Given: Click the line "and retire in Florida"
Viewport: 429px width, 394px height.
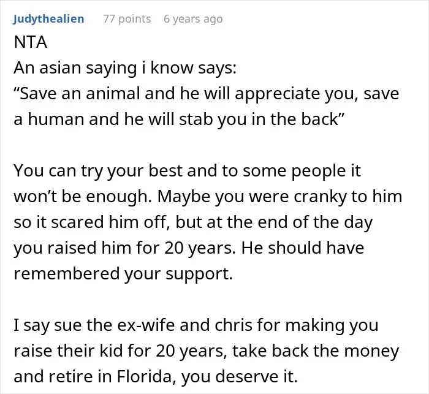Looking at the screenshot, I should point(156,376).
